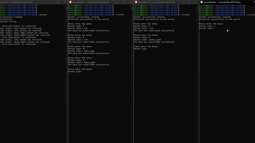Minimize the broker terminal window

click(x=52, y=2)
